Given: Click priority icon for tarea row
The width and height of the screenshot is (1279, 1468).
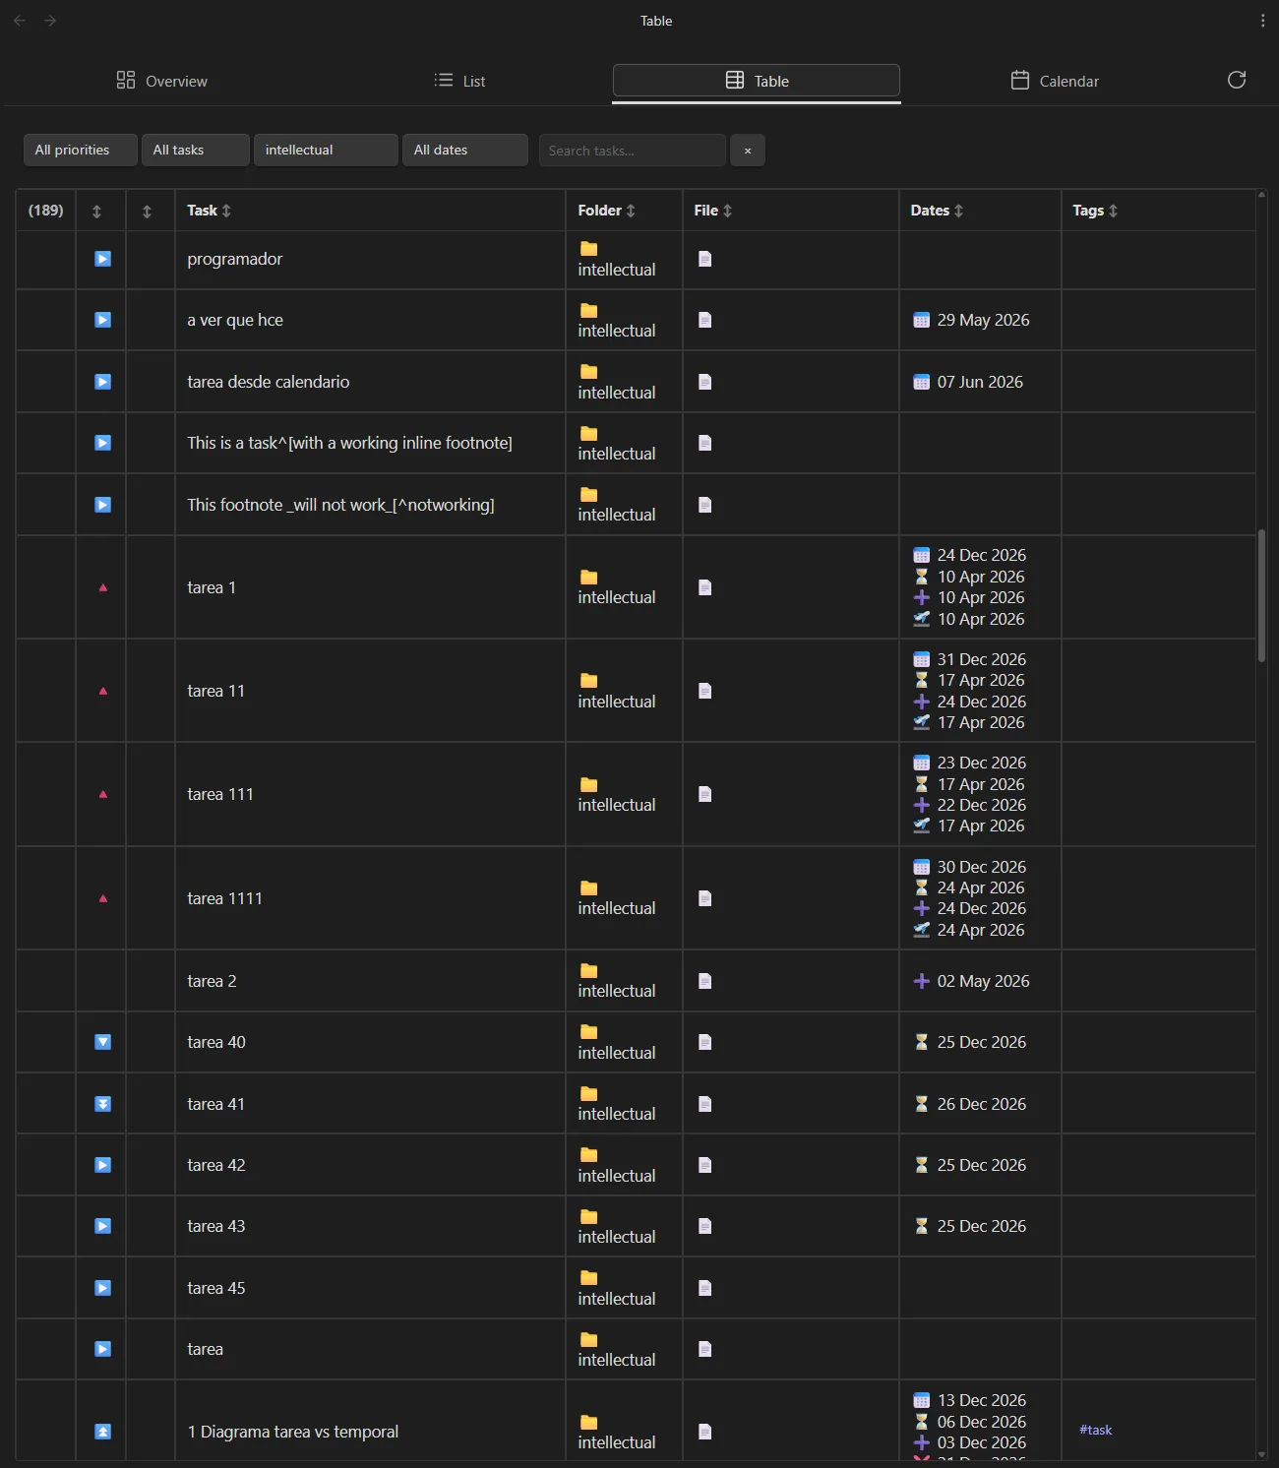Looking at the screenshot, I should (102, 1349).
